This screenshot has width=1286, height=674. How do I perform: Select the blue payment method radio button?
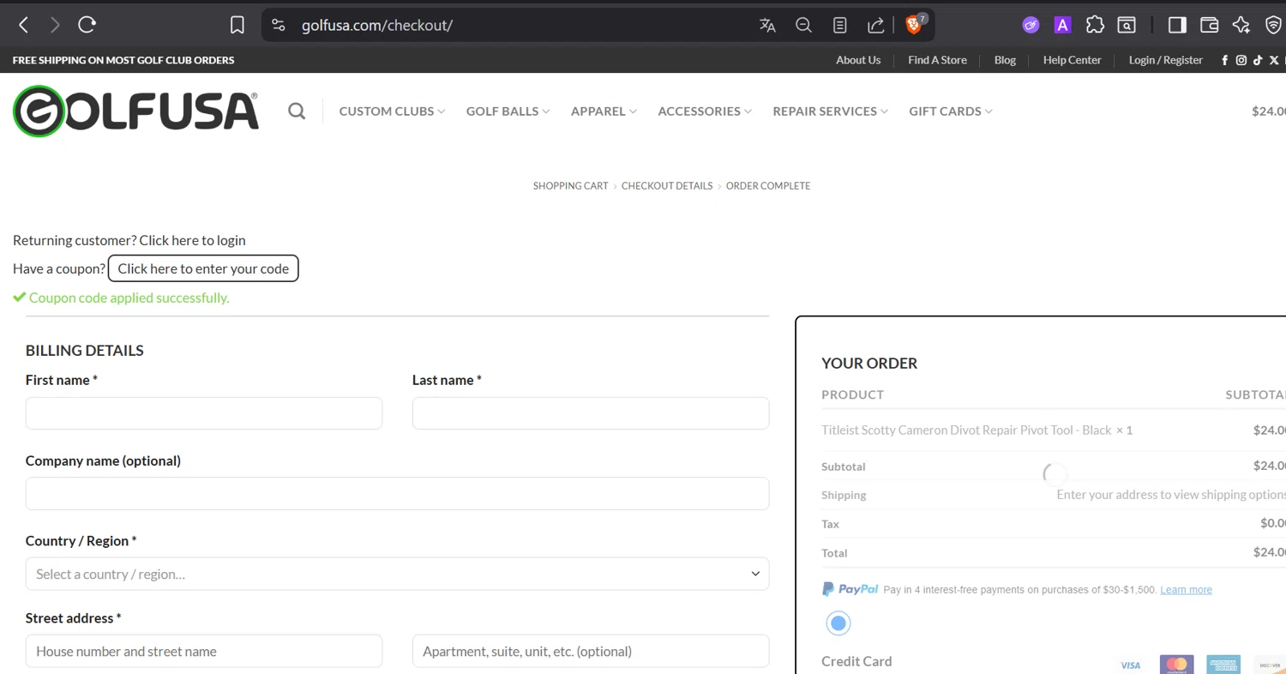(x=838, y=623)
